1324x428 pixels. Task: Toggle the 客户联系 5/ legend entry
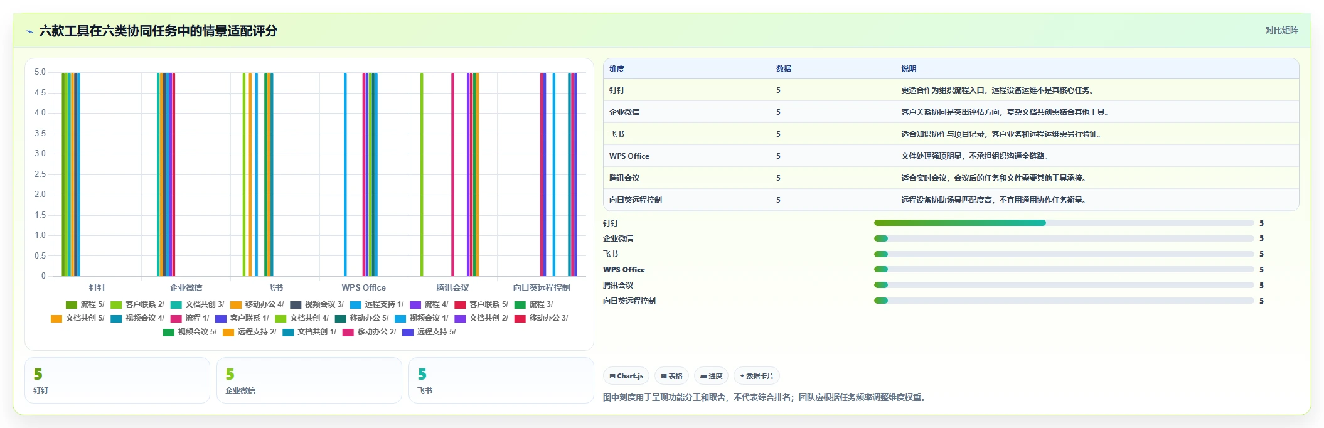(481, 304)
